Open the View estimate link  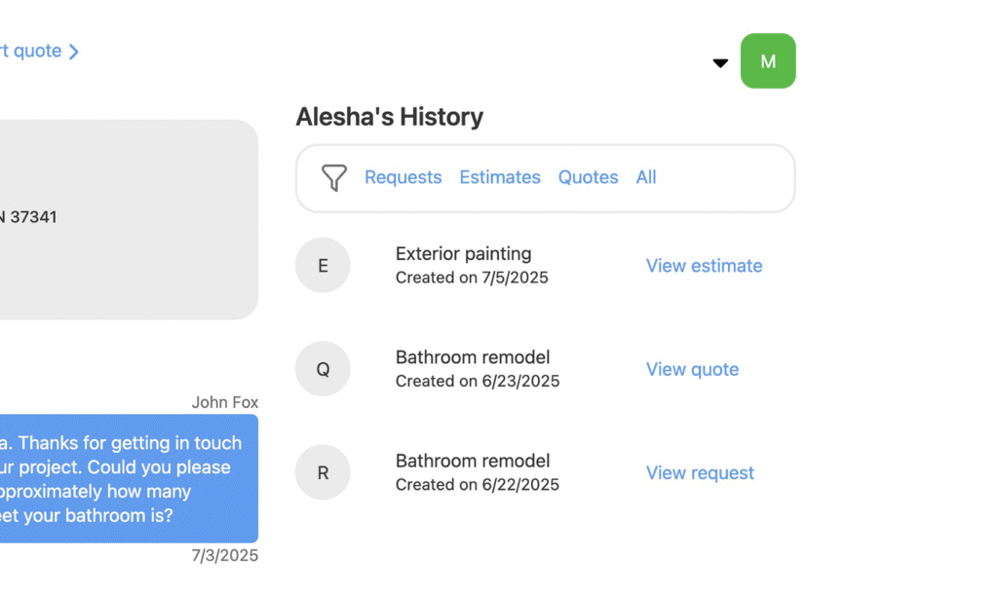pos(704,266)
